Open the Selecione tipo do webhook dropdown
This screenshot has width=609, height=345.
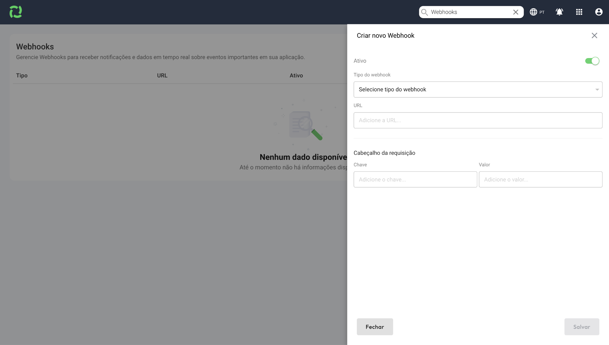click(478, 90)
